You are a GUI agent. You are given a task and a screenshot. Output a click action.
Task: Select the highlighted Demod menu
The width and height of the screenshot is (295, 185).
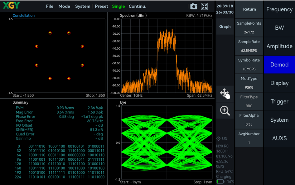tap(279, 65)
